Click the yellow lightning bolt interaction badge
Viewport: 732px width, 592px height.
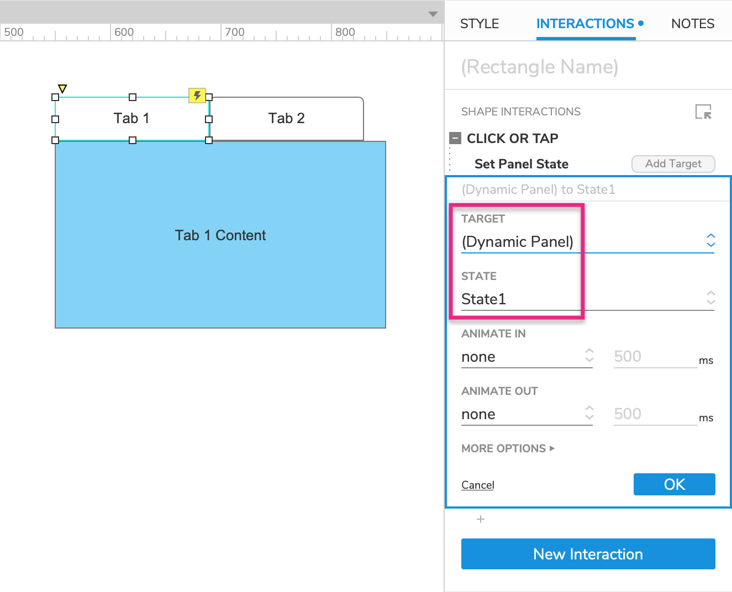(x=197, y=96)
